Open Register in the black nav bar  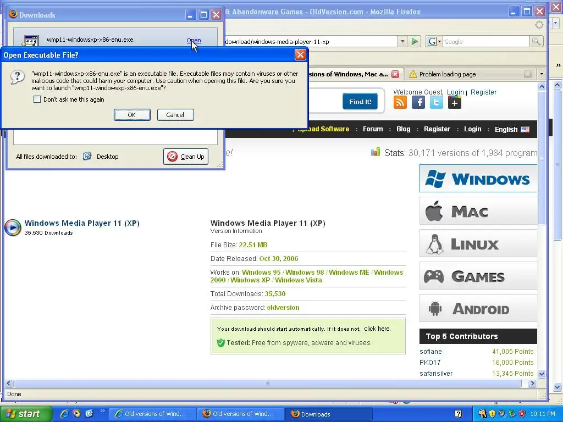[x=437, y=129]
